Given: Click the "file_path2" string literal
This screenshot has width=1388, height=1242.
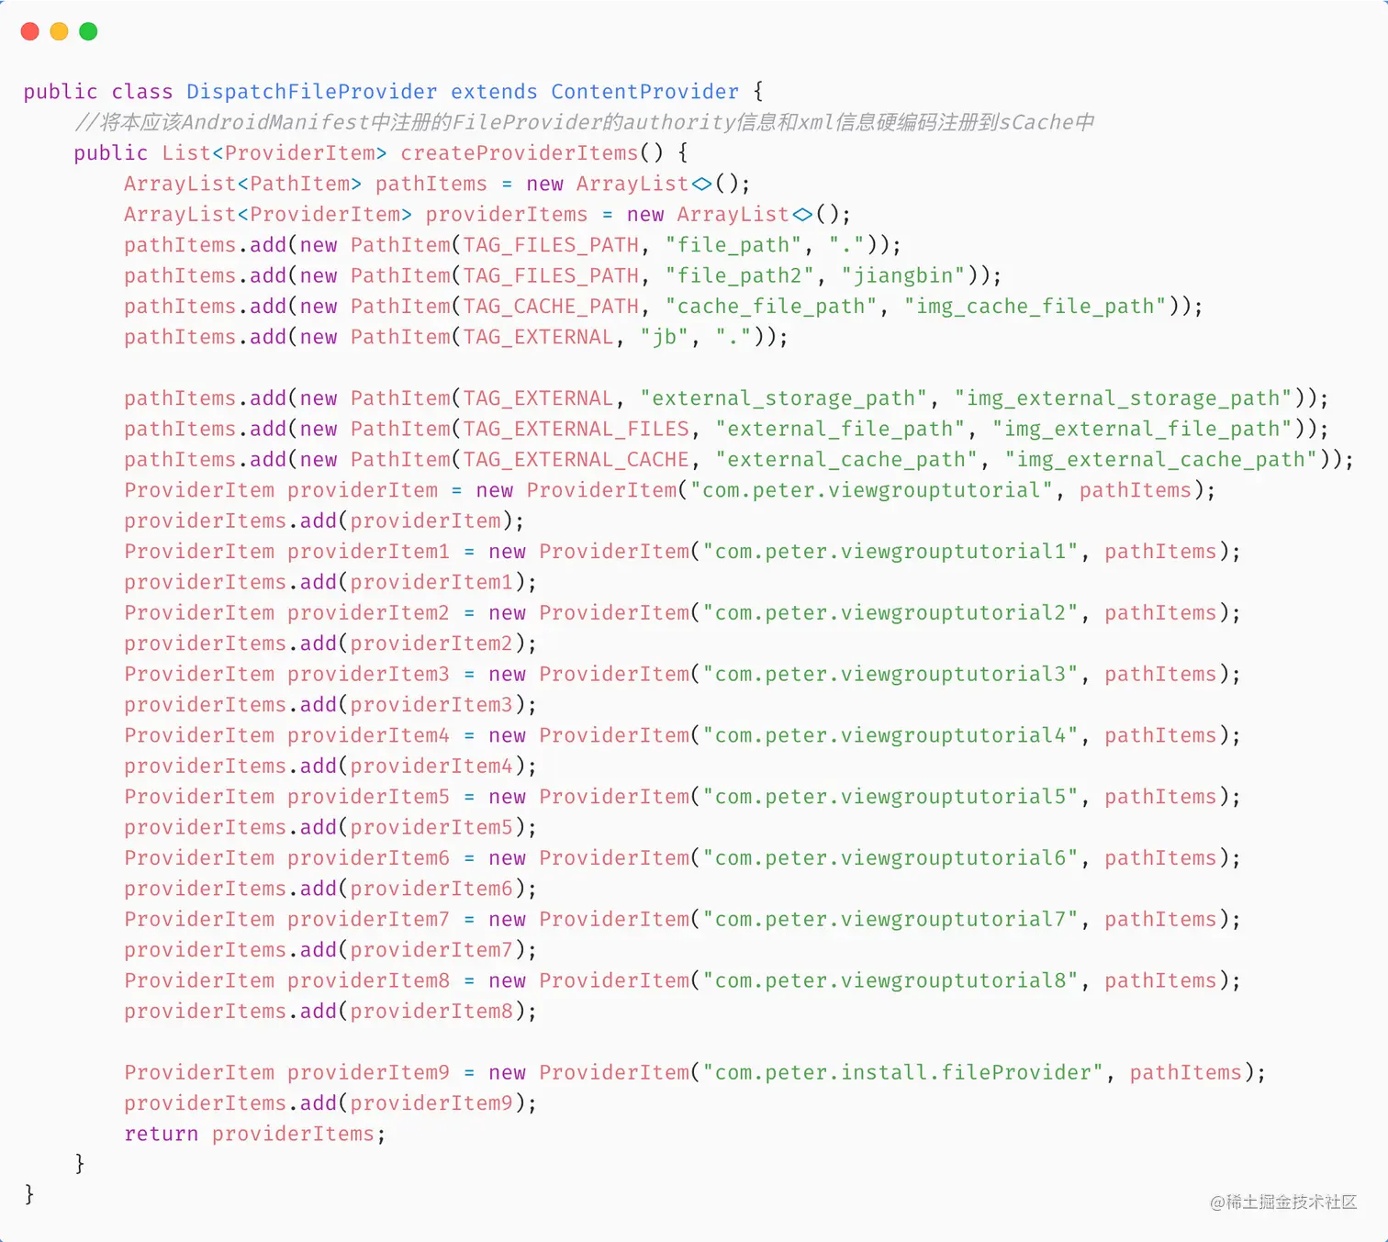Looking at the screenshot, I should pyautogui.click(x=739, y=275).
